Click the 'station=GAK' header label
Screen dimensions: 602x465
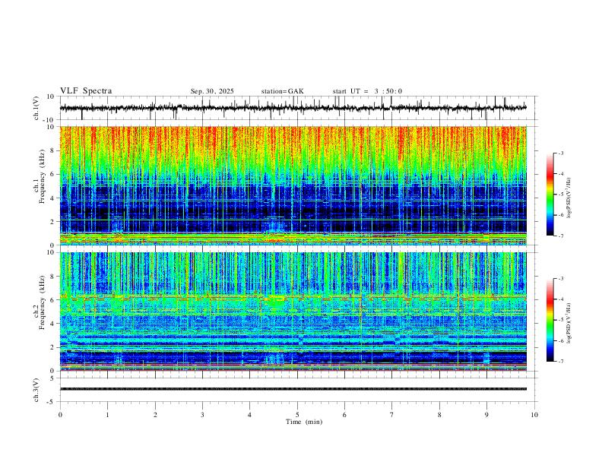(x=282, y=91)
